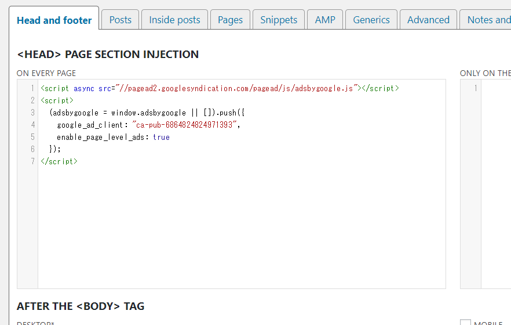Click the enable_page_level_ads: true line
The width and height of the screenshot is (511, 325).
tap(113, 137)
